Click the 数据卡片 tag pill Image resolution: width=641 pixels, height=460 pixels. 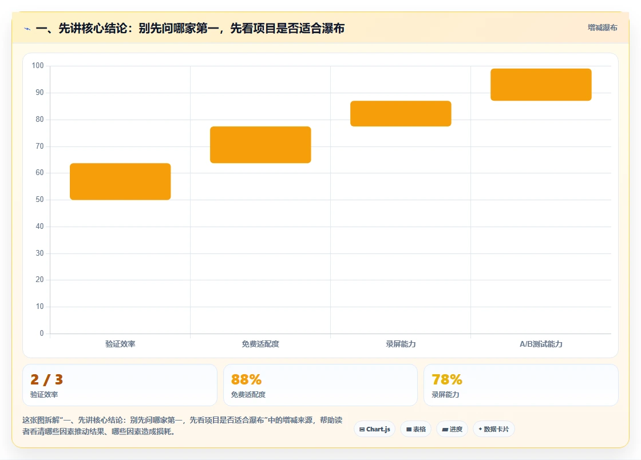(x=494, y=429)
